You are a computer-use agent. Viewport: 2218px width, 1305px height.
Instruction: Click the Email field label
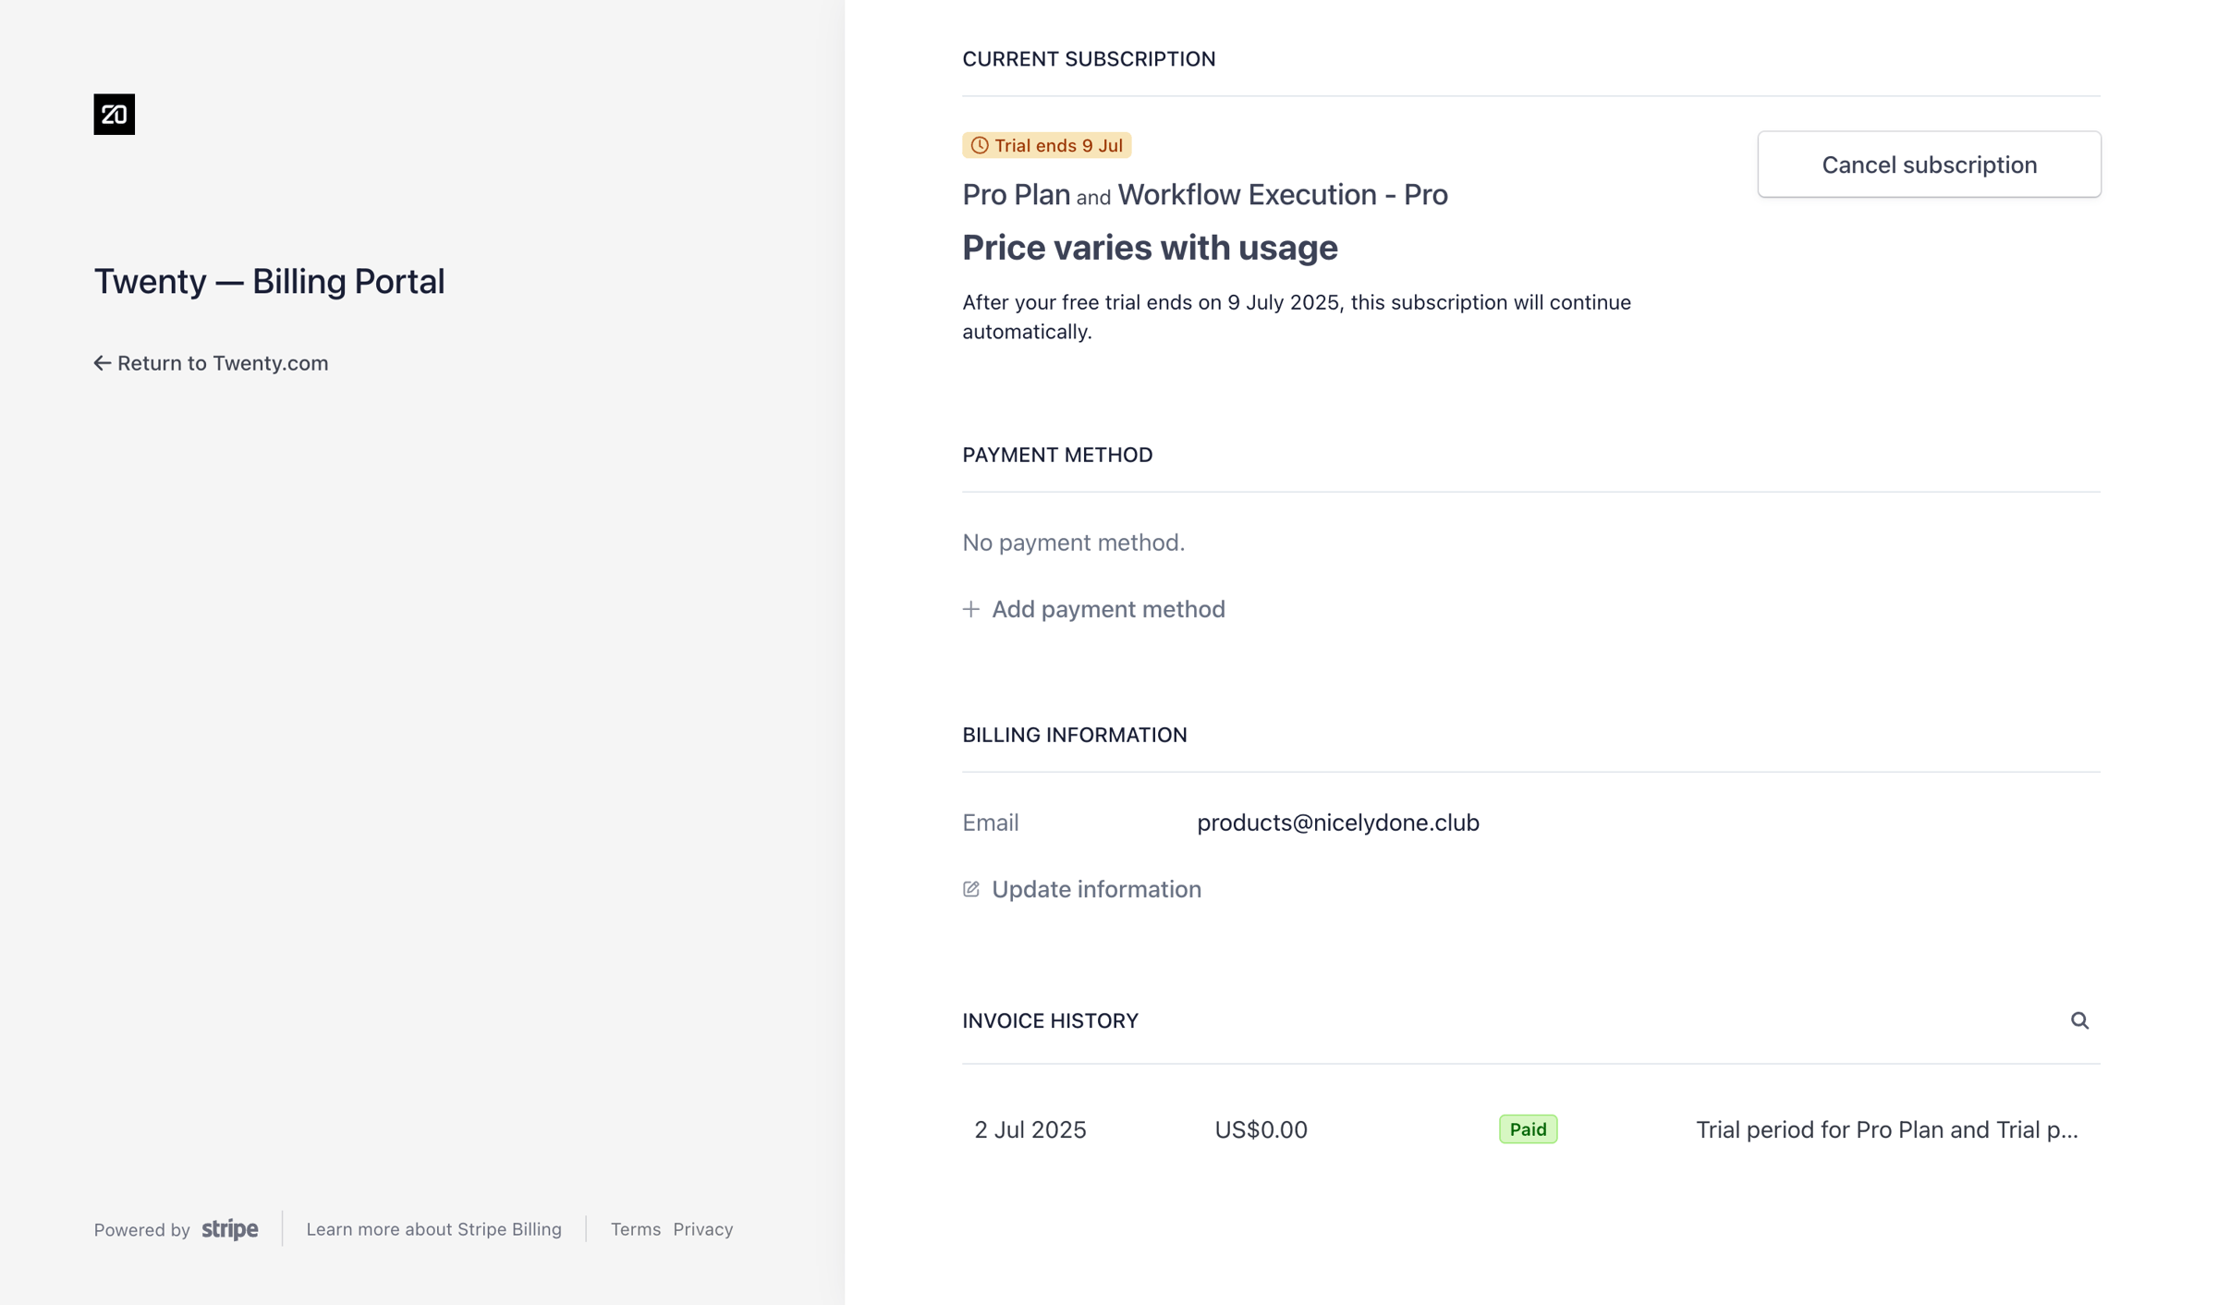(x=990, y=823)
